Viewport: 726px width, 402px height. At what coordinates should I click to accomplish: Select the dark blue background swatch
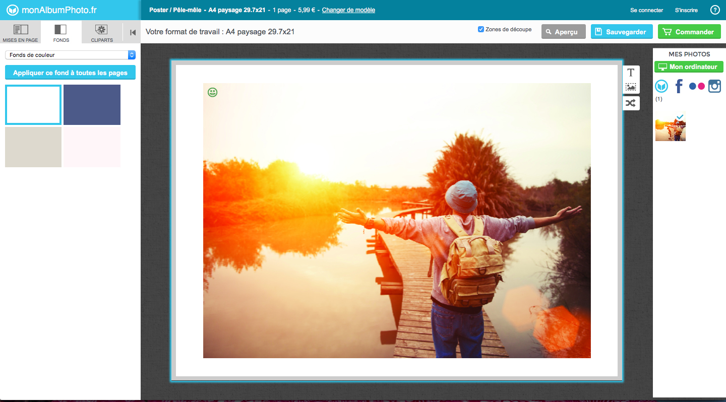click(x=92, y=105)
